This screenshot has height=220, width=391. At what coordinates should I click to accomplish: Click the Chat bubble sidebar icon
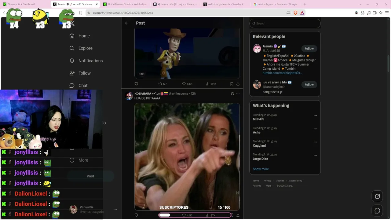tap(72, 86)
